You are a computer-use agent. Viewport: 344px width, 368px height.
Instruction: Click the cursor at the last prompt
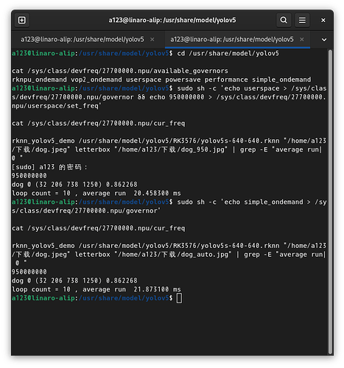[x=179, y=298]
